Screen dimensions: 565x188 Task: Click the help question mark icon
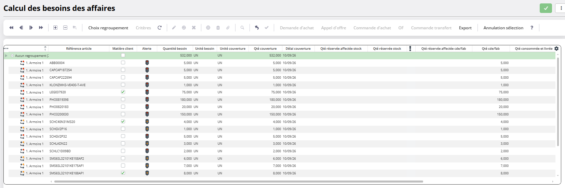pos(532,28)
